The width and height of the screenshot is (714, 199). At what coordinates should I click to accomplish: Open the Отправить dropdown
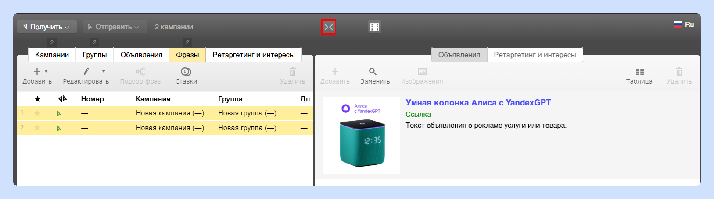(x=114, y=27)
